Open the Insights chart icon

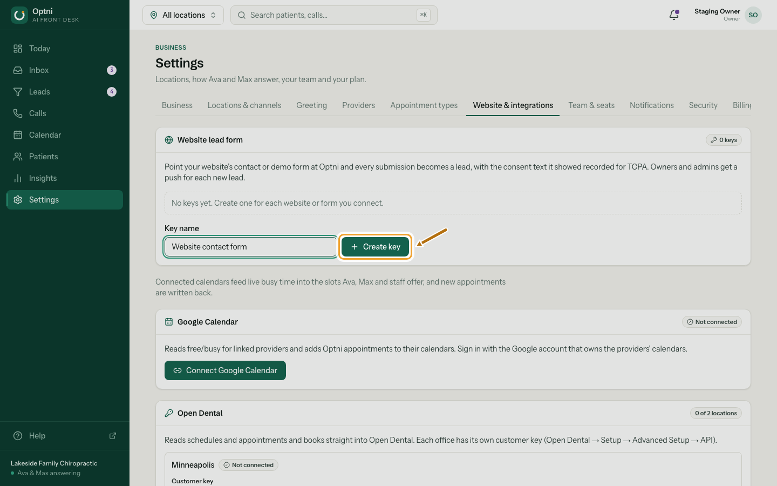[18, 178]
